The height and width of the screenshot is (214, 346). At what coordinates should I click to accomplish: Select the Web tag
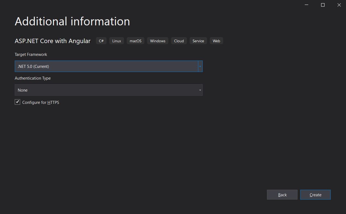click(216, 41)
